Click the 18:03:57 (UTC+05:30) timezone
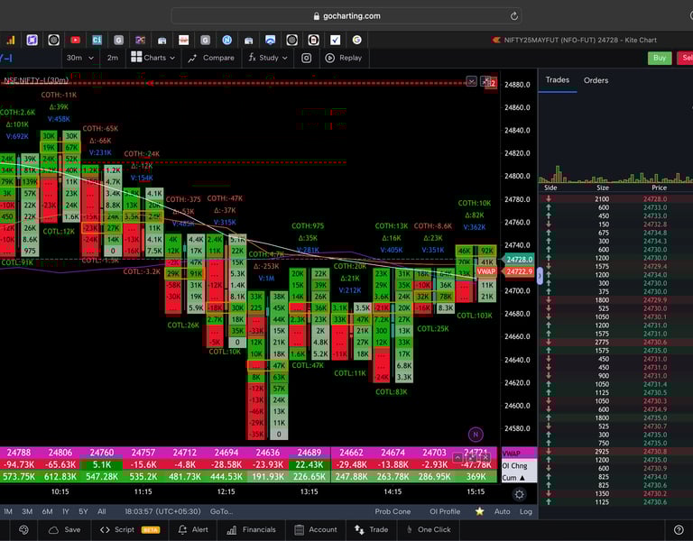Screen dimensions: 693x541 (162, 511)
